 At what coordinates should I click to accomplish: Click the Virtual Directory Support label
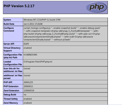12,49
